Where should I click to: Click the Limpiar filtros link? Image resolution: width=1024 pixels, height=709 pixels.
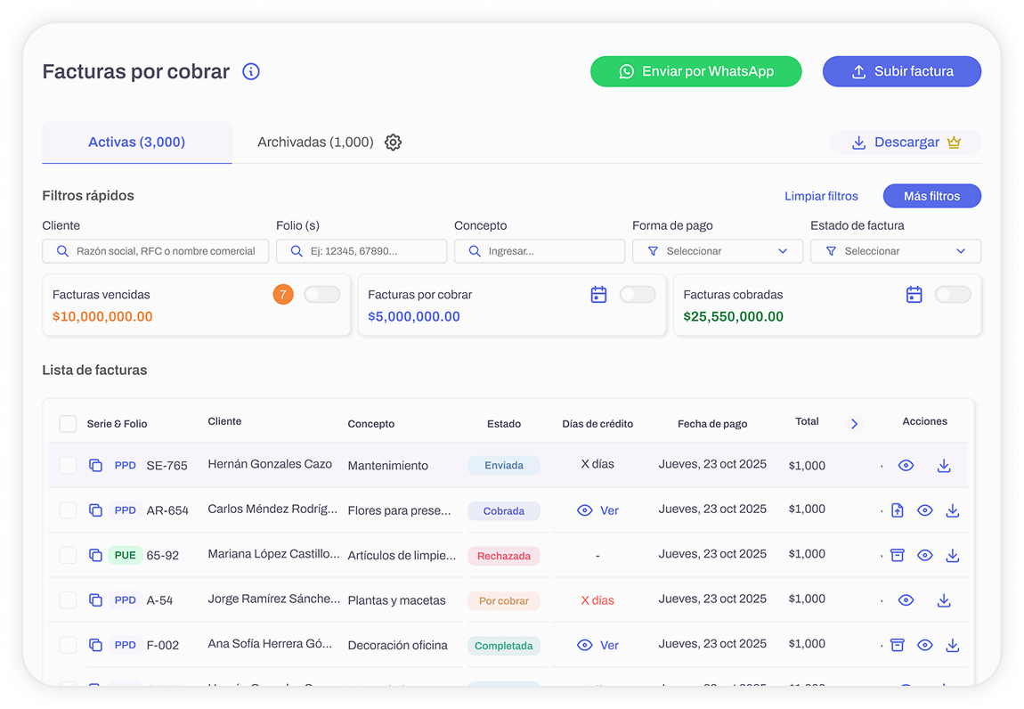[x=821, y=196]
